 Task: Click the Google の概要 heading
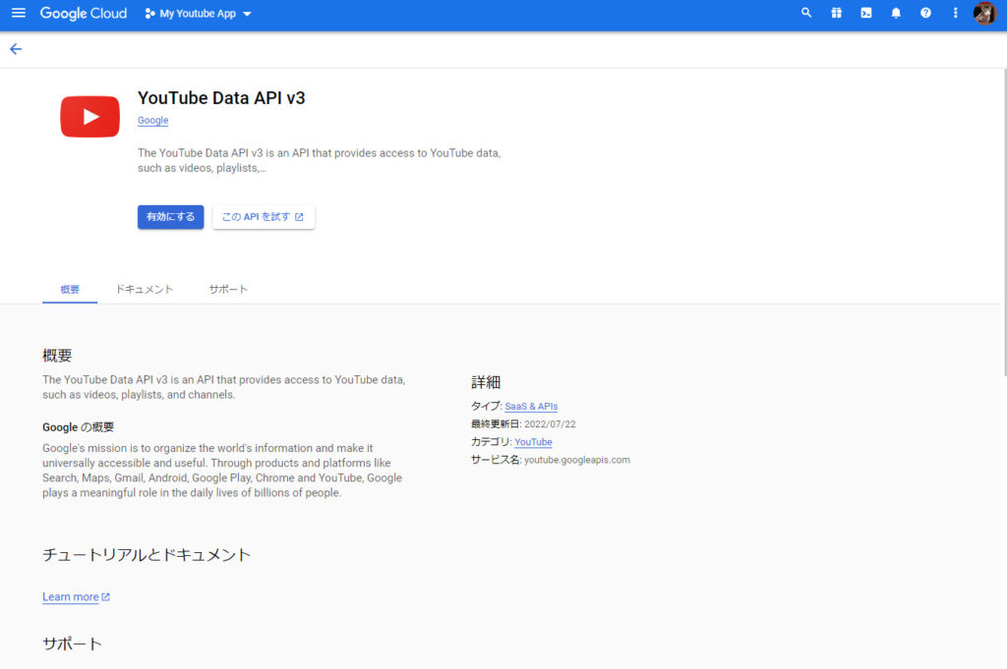79,427
